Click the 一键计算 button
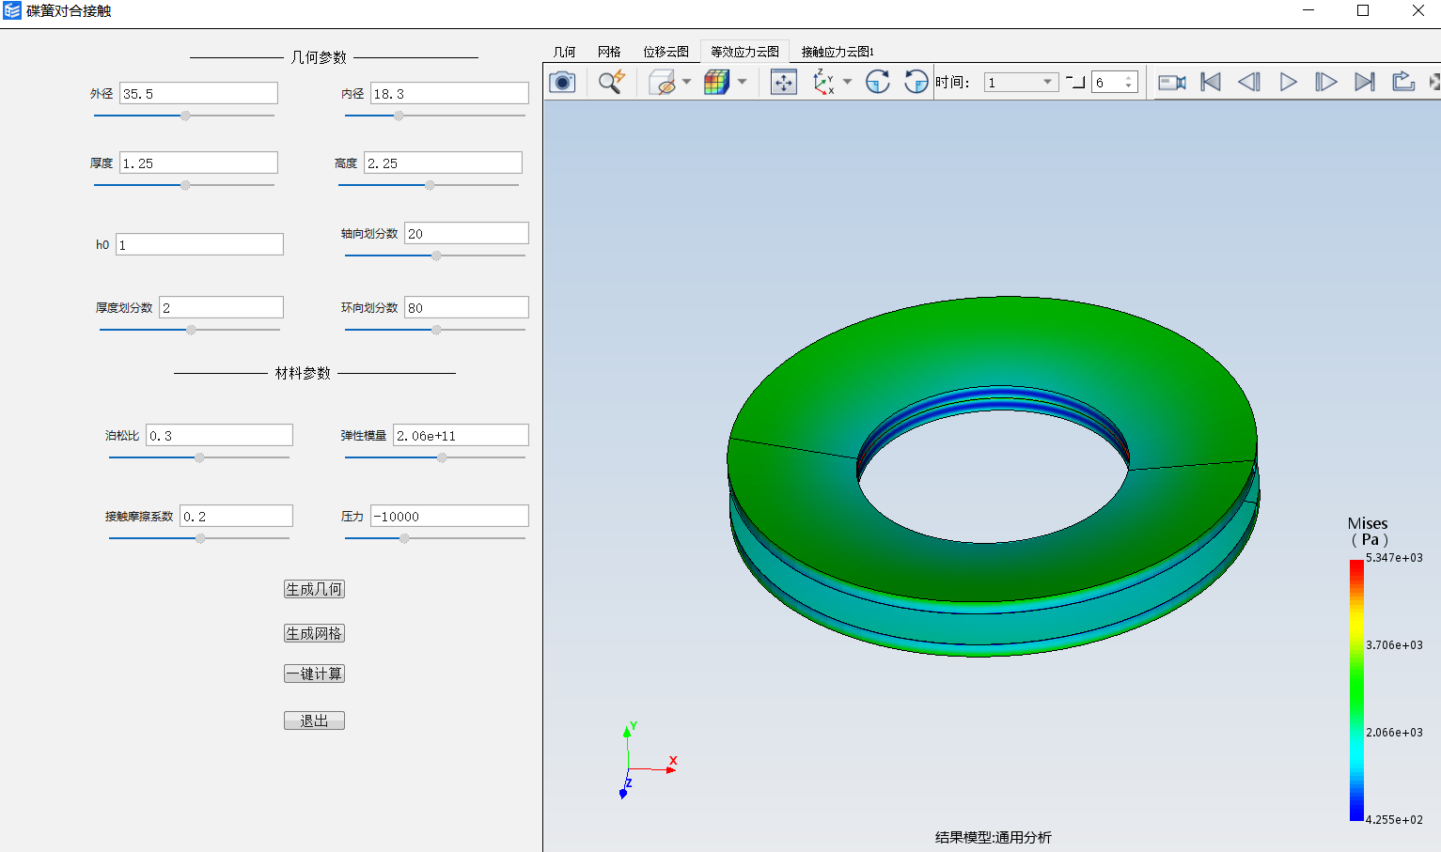This screenshot has width=1441, height=852. coord(314,674)
